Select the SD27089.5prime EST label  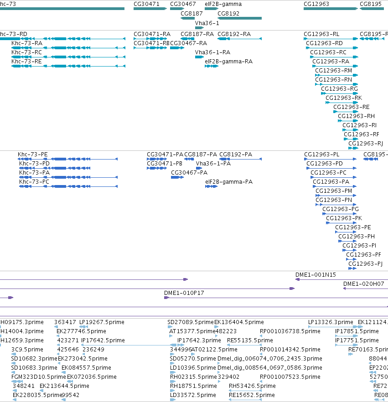[x=191, y=322]
